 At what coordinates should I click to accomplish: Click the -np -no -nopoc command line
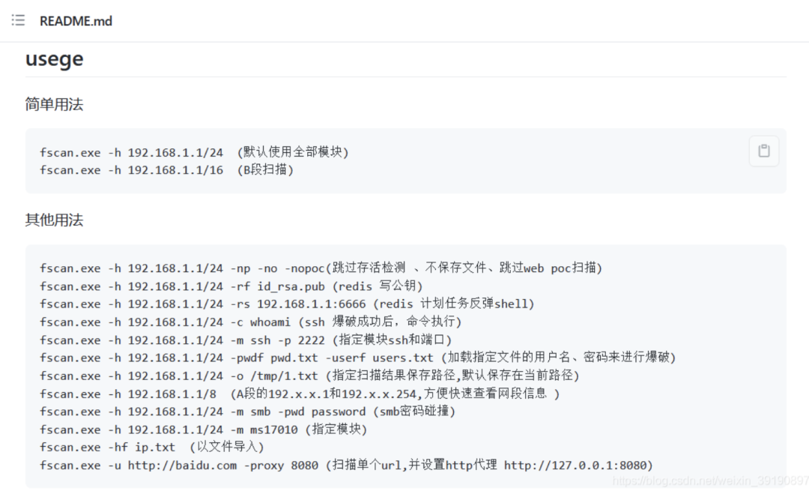[321, 268]
